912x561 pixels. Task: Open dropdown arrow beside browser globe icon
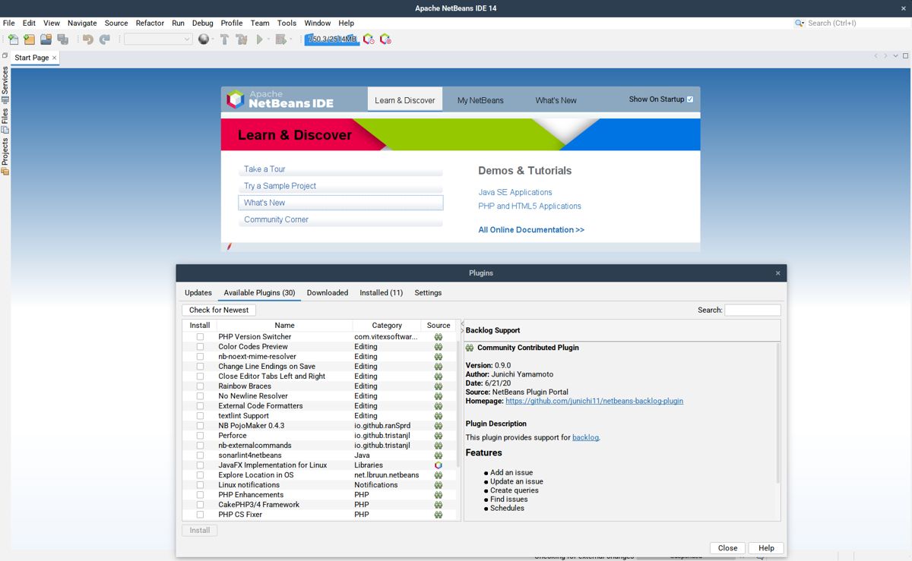[212, 39]
